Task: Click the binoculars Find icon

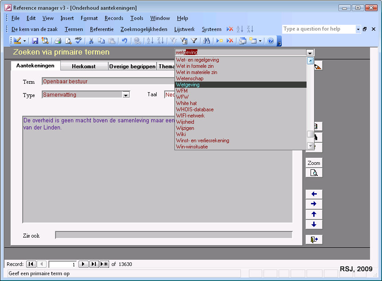Action: (206, 41)
